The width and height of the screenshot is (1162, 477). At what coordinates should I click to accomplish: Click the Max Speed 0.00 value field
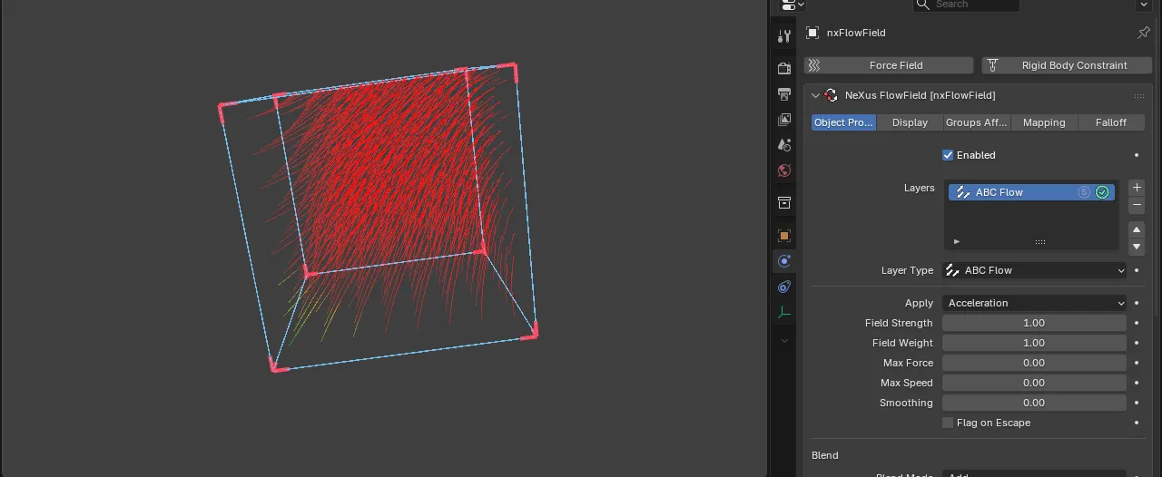(1034, 383)
